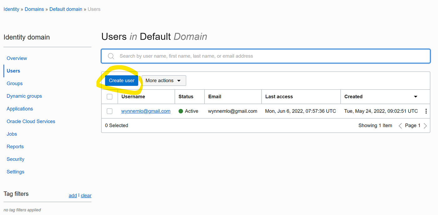Screen dimensions: 438x215
Task: Open Oracle Cloud Services in the sidebar
Action: coord(31,121)
